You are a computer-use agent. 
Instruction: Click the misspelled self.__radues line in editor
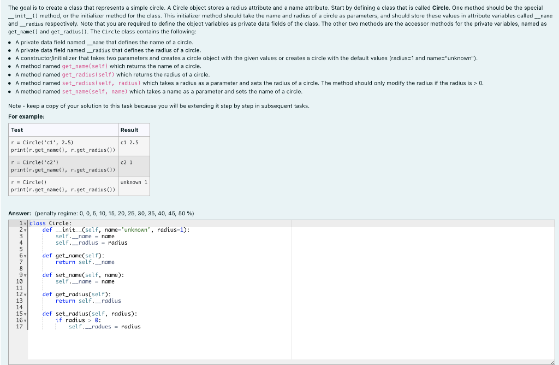tap(104, 326)
